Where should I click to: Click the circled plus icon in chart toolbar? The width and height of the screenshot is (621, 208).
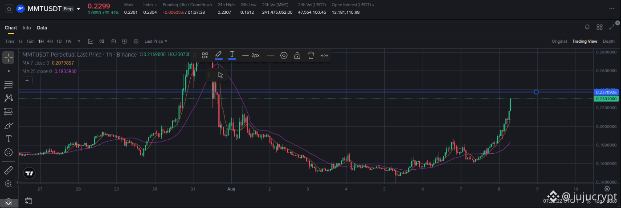[x=124, y=41]
